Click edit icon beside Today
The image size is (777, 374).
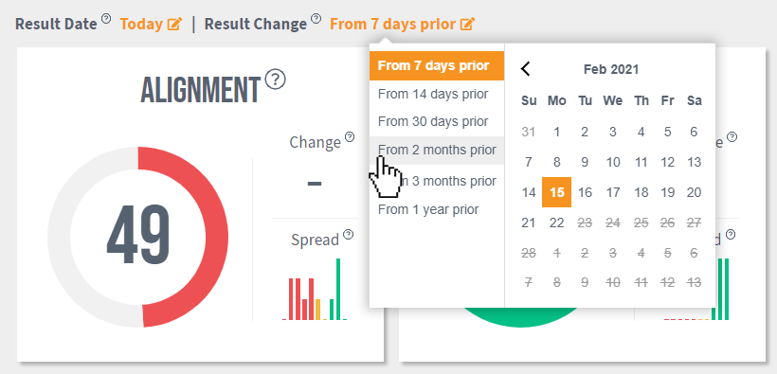click(x=174, y=24)
